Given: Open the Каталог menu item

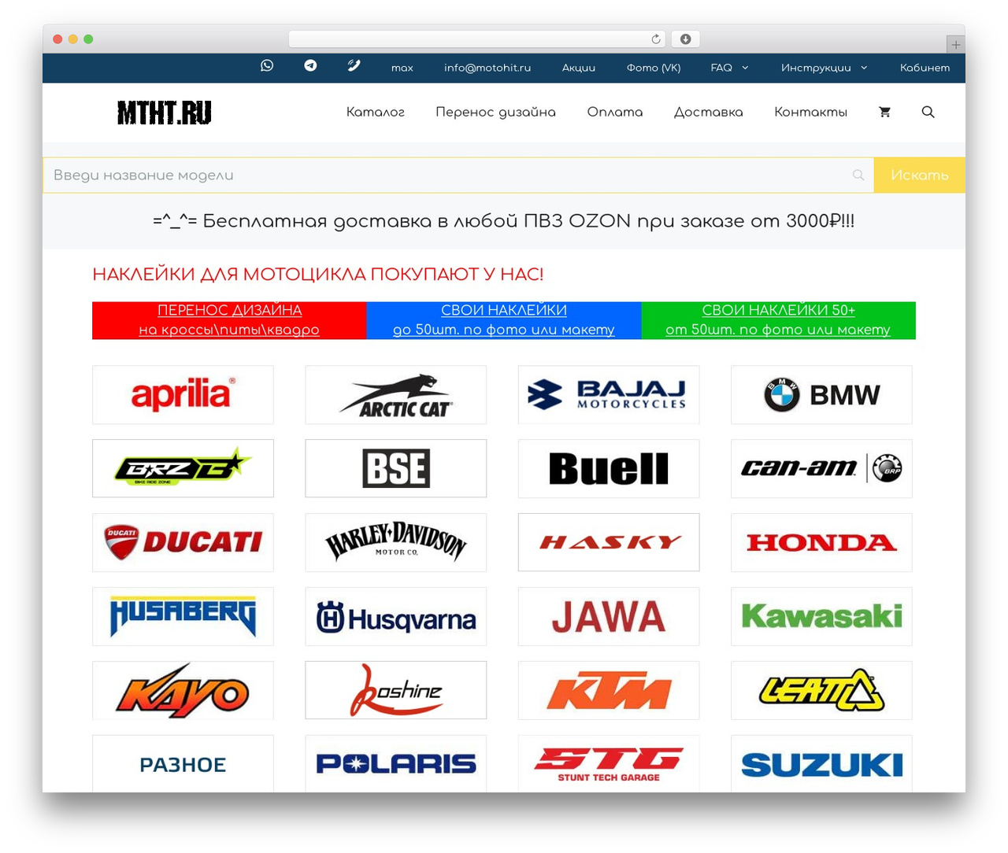Looking at the screenshot, I should click(x=376, y=112).
